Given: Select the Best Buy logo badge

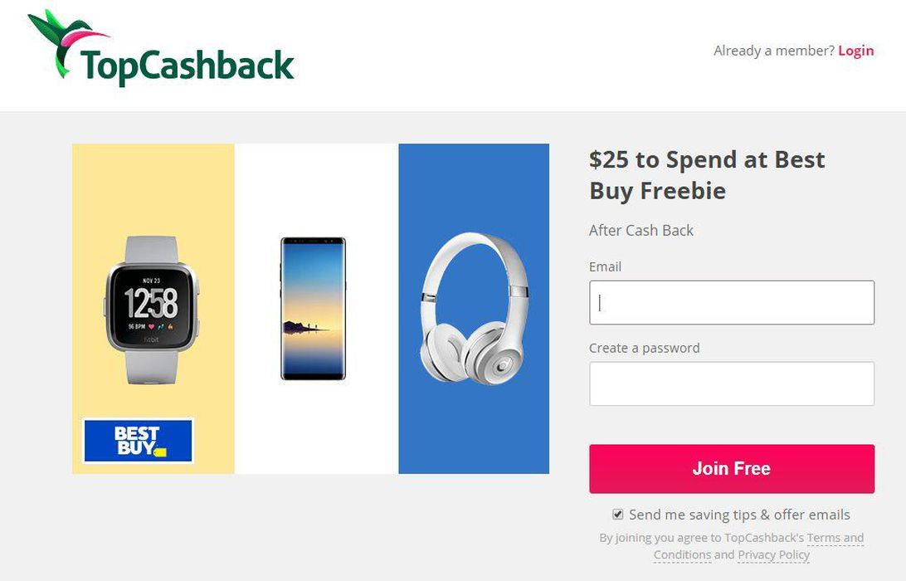Looking at the screenshot, I should pyautogui.click(x=139, y=442).
